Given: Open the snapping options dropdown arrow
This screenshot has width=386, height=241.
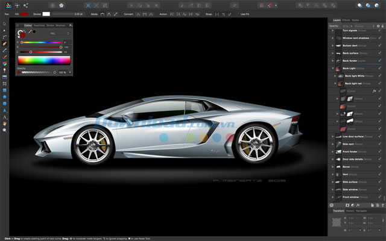Looking at the screenshot, I should (276, 5).
